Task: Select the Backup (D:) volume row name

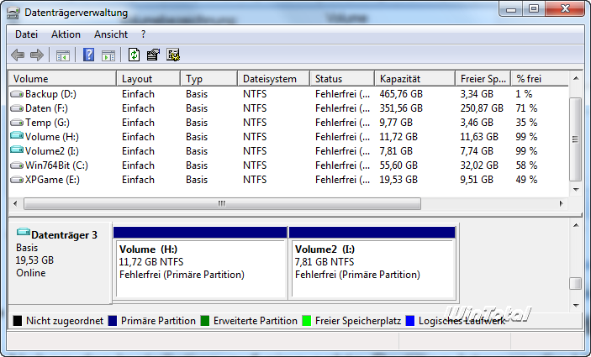Action: (51, 94)
